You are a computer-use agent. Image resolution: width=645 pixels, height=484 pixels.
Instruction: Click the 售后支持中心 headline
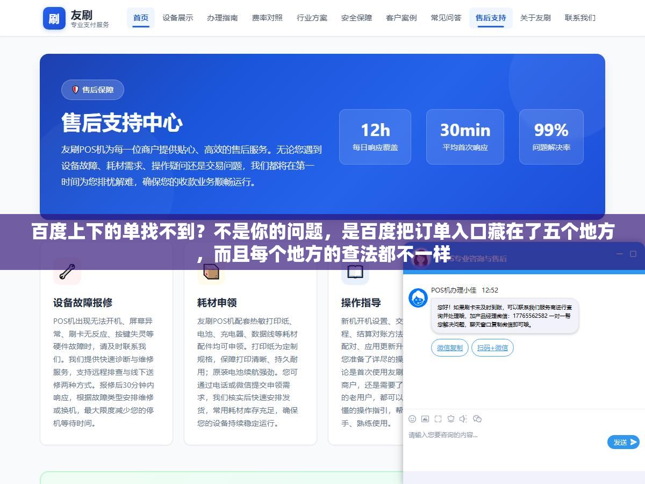122,123
